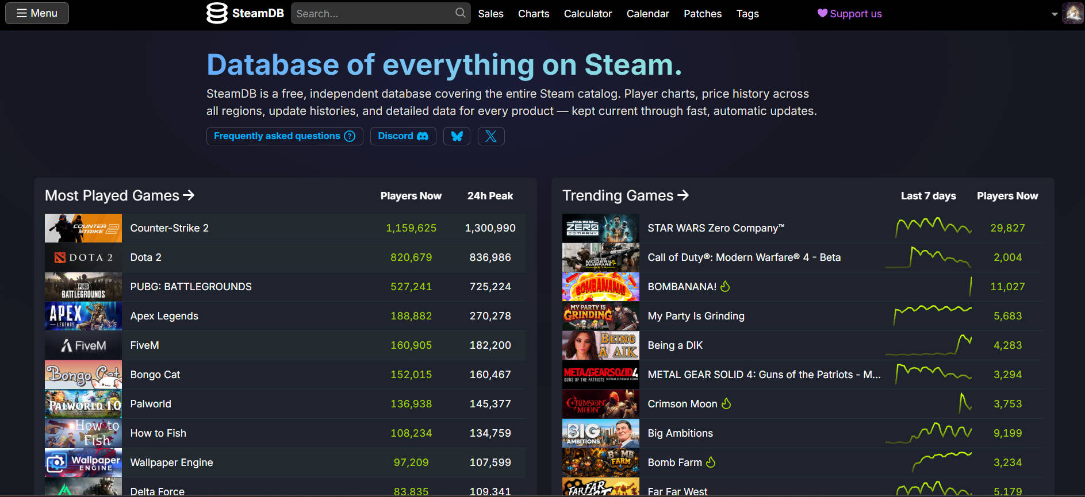Click the My Party Is Grinding sparkline chart
This screenshot has height=497, width=1085.
[x=932, y=315]
